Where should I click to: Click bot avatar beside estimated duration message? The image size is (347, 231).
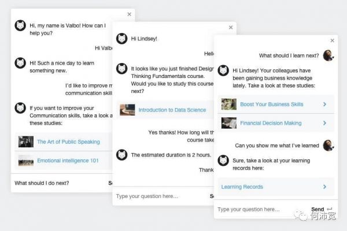pos(121,155)
